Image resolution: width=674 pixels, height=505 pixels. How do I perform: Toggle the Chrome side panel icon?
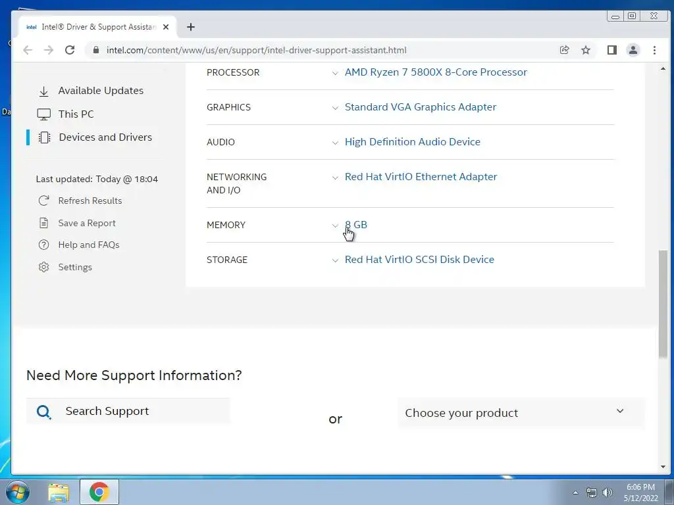612,50
